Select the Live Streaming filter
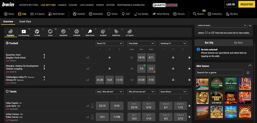 24,33
